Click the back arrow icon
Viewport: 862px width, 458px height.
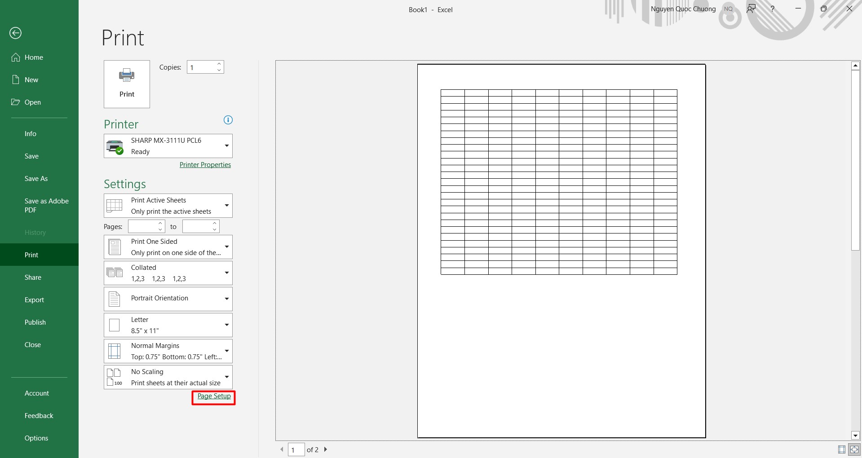pos(15,33)
